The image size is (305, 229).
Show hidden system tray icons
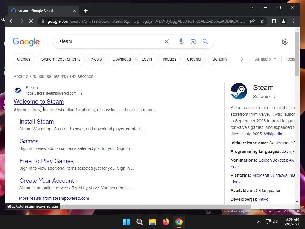point(259,222)
